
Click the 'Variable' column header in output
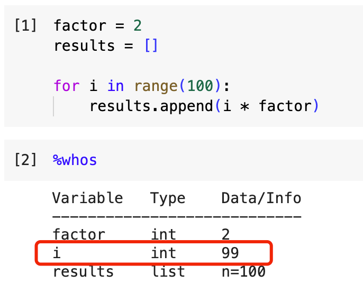(88, 198)
